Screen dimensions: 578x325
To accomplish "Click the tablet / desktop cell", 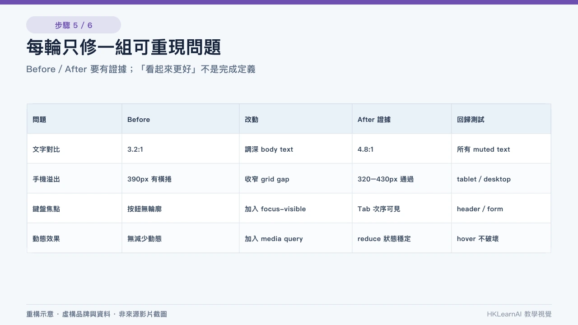I will 501,179.
